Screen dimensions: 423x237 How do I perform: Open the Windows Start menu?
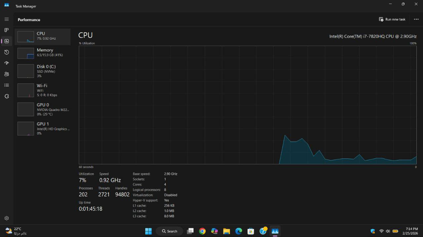[148, 231]
